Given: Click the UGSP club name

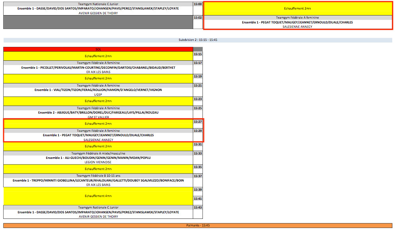Looking at the screenshot, I should (x=98, y=95).
